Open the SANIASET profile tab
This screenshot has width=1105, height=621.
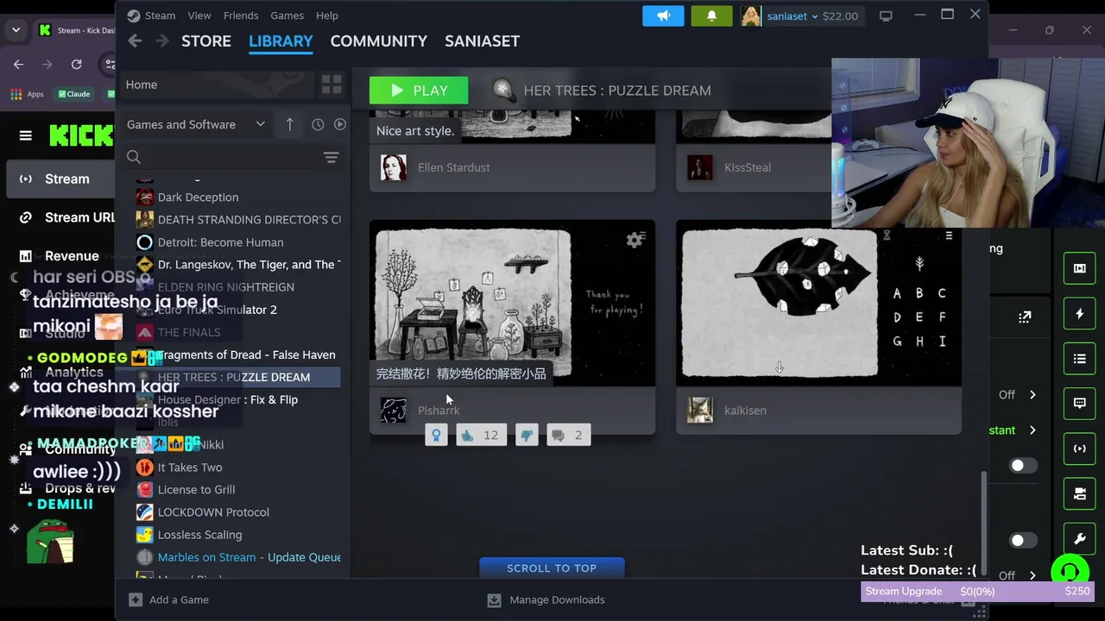point(482,41)
